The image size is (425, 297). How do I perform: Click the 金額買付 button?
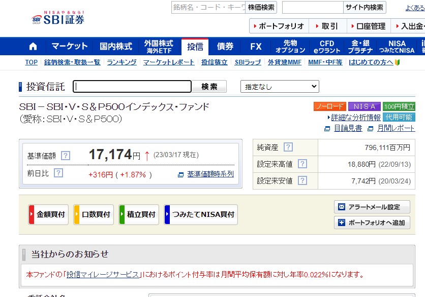coord(48,214)
